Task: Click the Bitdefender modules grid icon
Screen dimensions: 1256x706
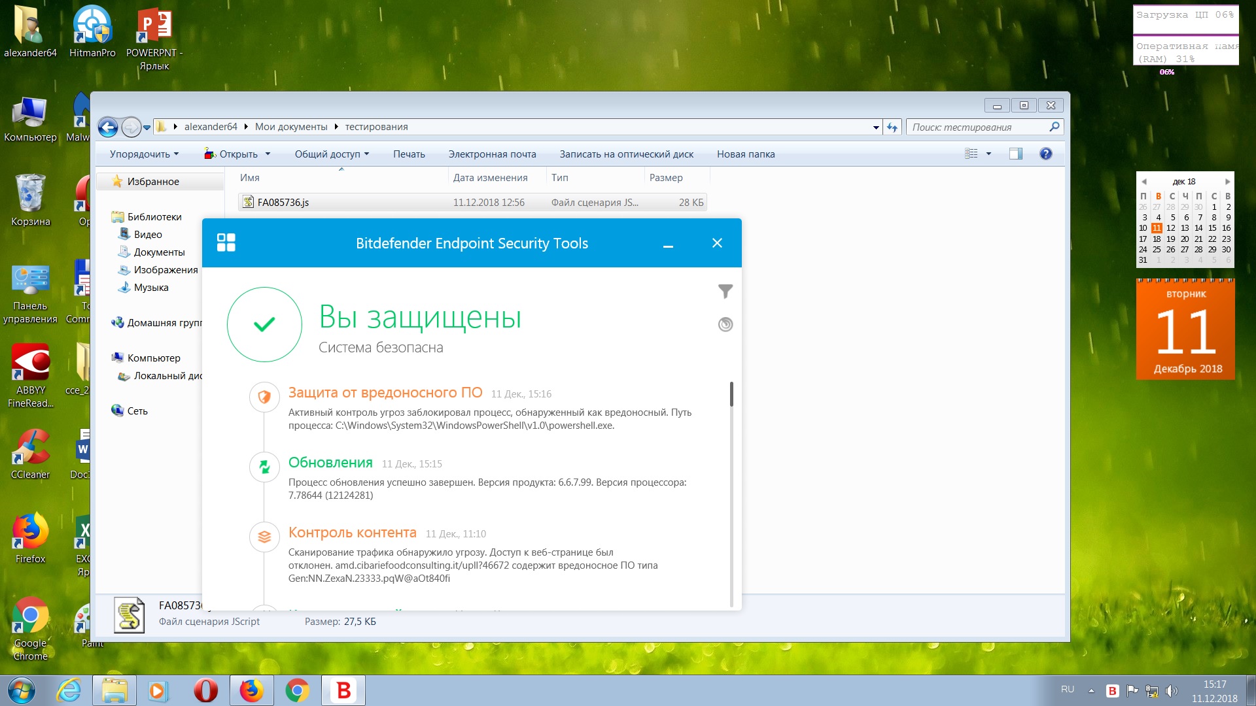Action: [x=226, y=243]
